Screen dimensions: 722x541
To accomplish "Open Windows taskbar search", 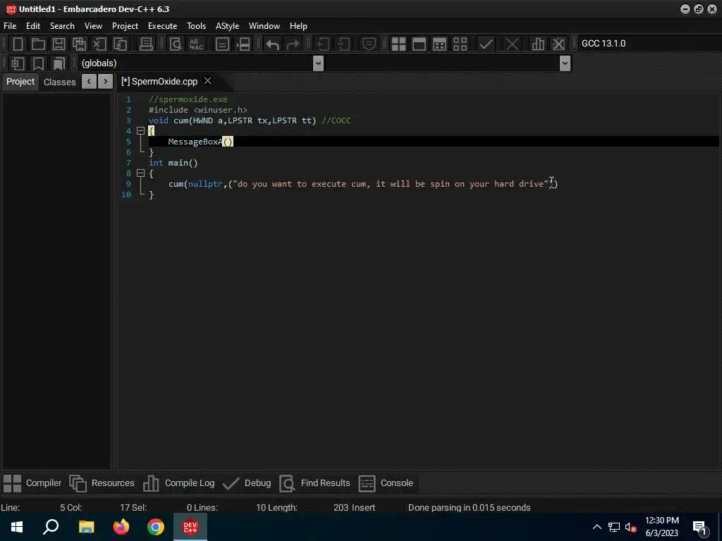I will pos(51,527).
